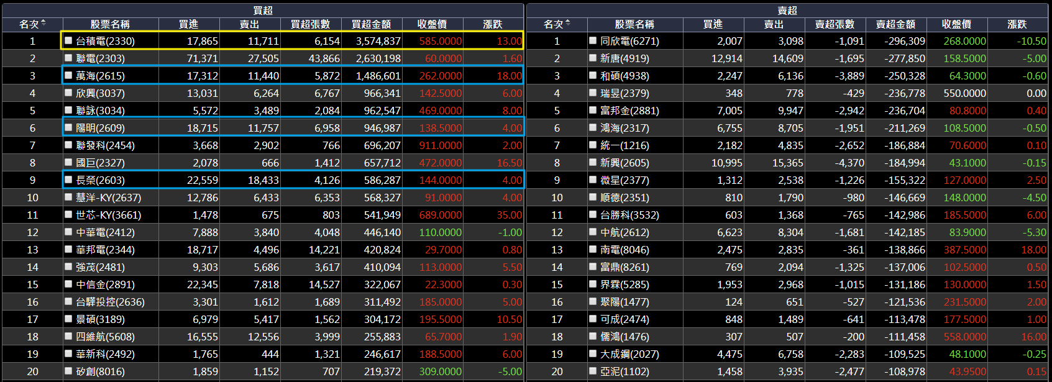Image resolution: width=1052 pixels, height=382 pixels.
Task: Click 漲跌 header in 買超 table
Action: tap(493, 24)
